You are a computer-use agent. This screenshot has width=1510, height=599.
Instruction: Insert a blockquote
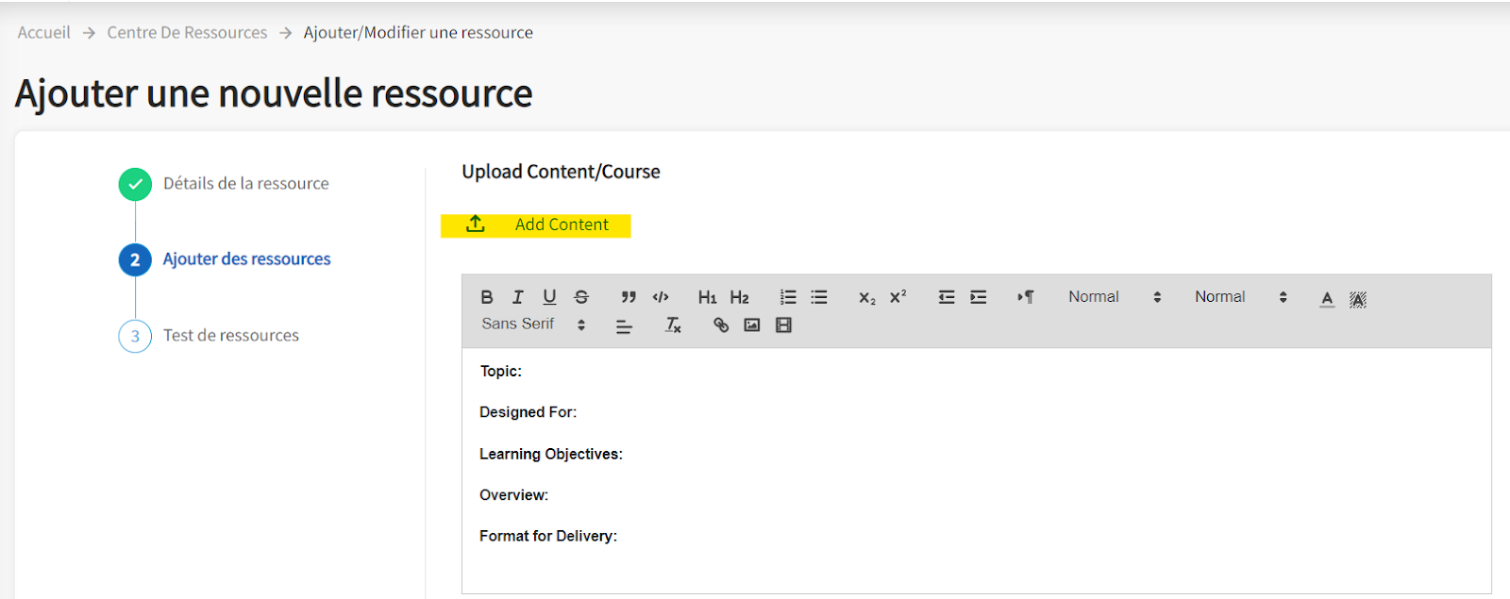point(629,297)
